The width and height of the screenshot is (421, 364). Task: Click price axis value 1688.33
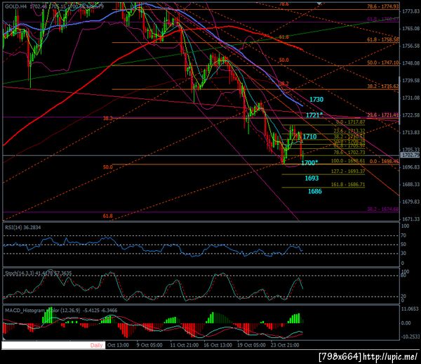[x=410, y=184]
